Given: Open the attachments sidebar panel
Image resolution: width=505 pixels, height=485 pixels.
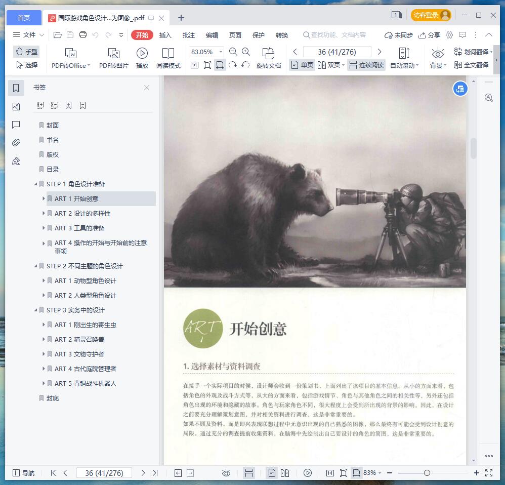Looking at the screenshot, I should coord(16,143).
